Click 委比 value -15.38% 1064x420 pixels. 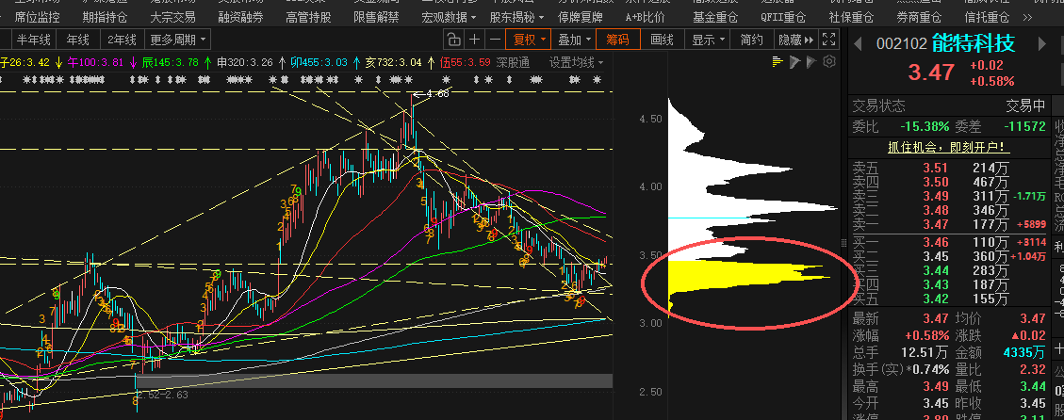(x=924, y=126)
